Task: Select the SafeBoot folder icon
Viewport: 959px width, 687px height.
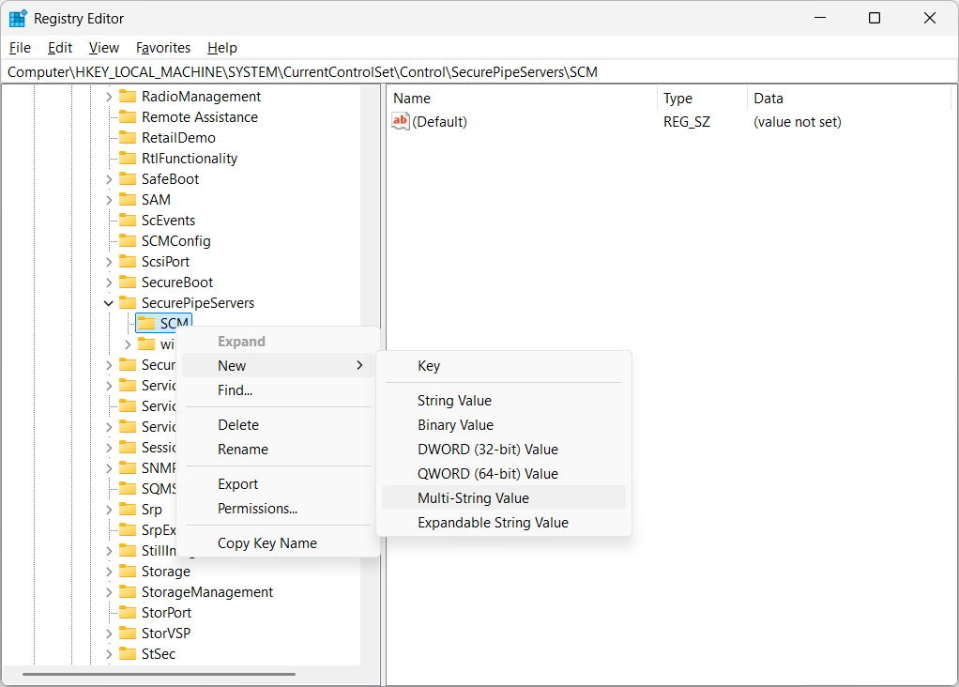Action: [128, 179]
